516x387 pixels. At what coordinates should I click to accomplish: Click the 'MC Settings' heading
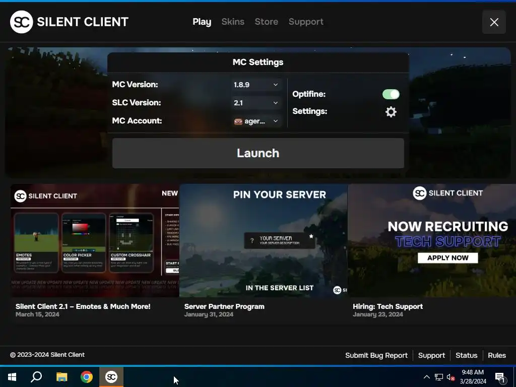coord(258,62)
